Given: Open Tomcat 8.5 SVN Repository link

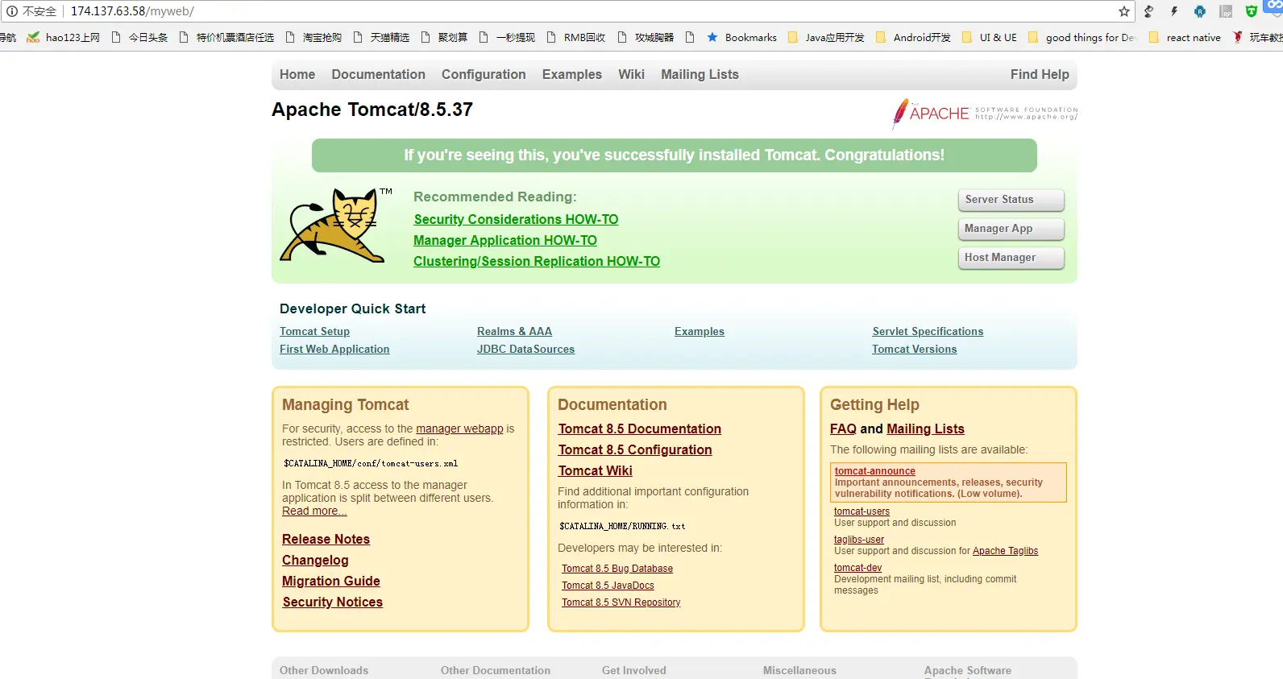Looking at the screenshot, I should tap(621, 602).
